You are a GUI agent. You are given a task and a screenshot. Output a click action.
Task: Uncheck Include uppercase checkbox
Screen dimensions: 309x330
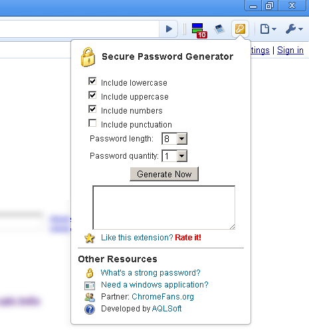(x=92, y=95)
